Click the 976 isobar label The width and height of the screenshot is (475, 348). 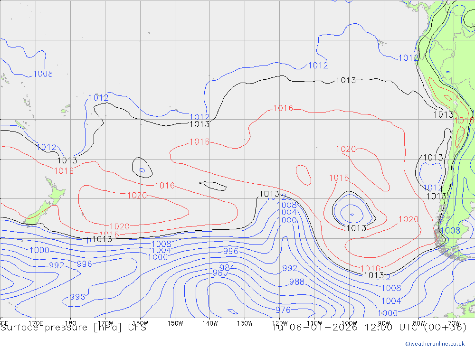tap(283, 310)
